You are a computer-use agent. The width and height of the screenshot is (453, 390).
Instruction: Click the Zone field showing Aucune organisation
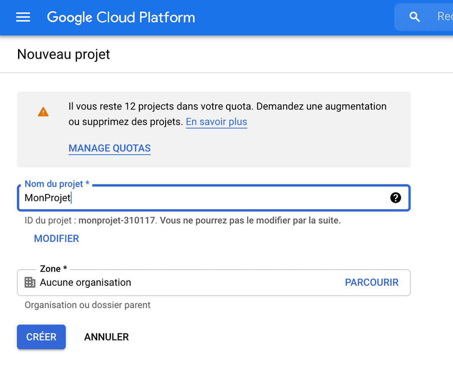pos(213,283)
